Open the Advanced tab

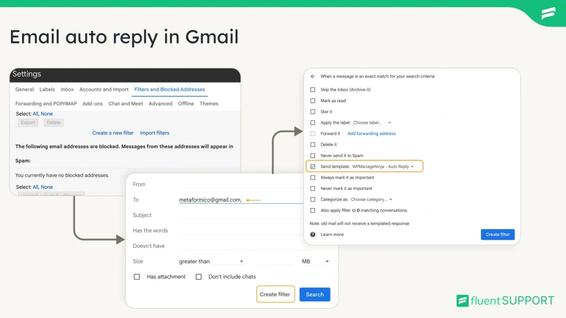point(161,103)
